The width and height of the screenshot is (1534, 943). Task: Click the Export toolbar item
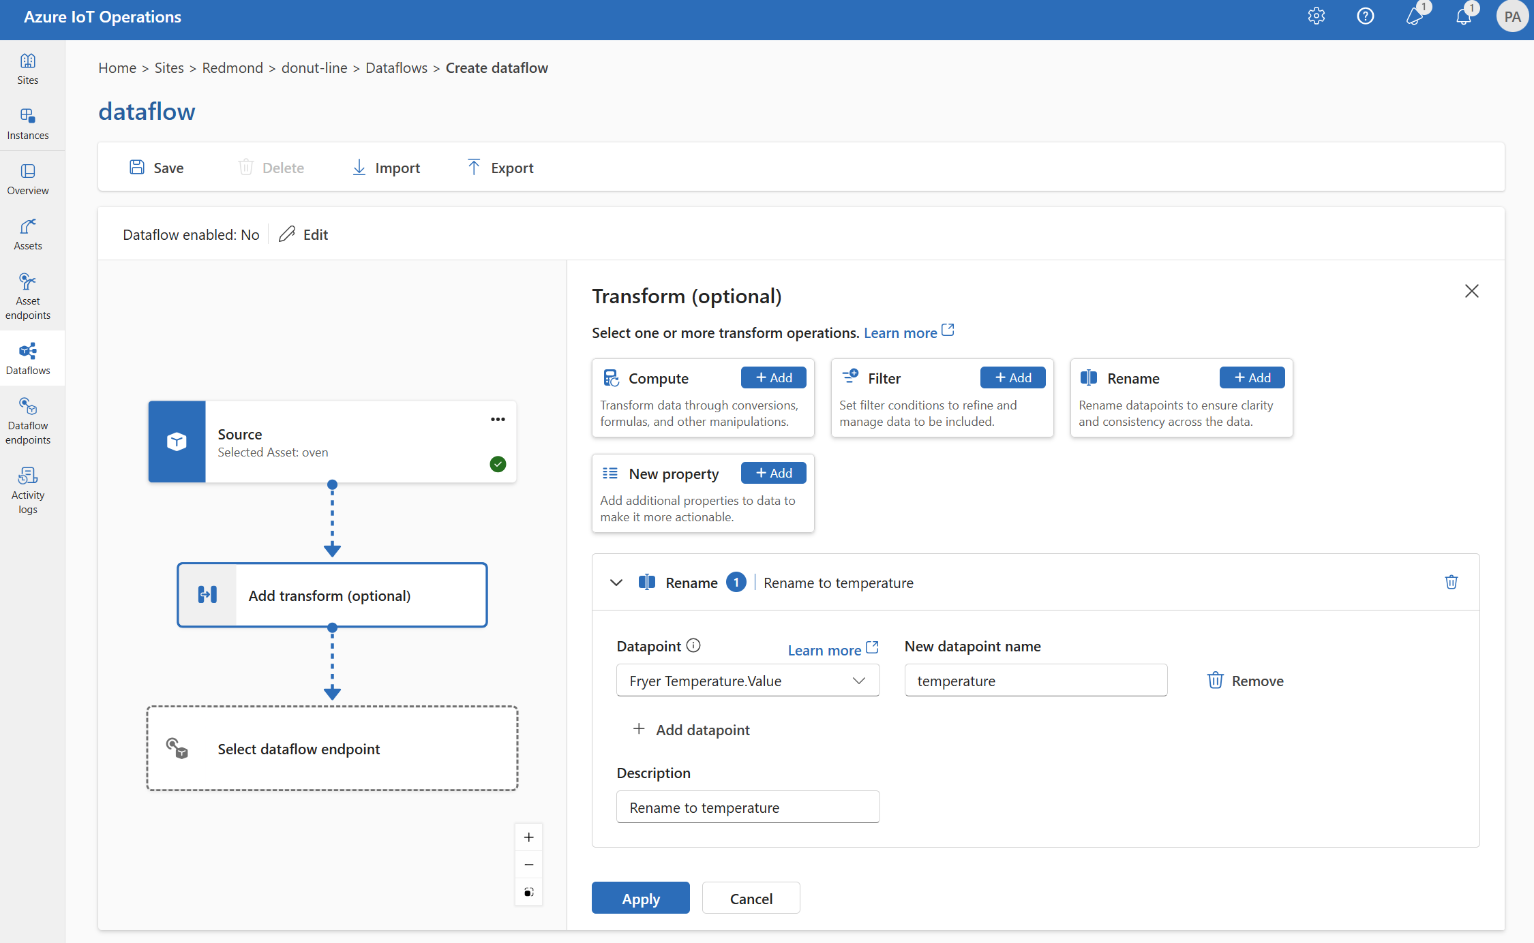[x=500, y=168]
